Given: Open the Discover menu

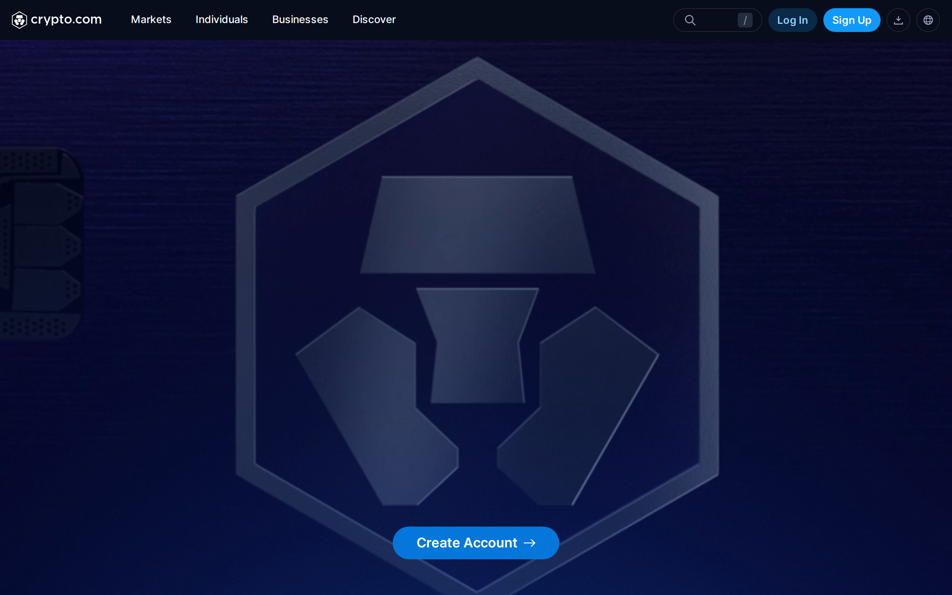Looking at the screenshot, I should pyautogui.click(x=374, y=19).
